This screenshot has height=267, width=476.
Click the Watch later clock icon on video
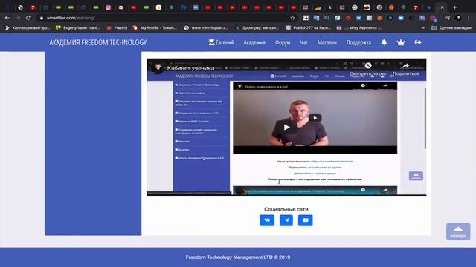(368, 65)
